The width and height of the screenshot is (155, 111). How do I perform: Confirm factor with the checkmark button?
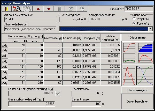point(59,93)
